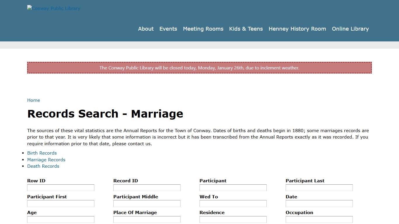
Task: Open the About page
Action: 146,29
